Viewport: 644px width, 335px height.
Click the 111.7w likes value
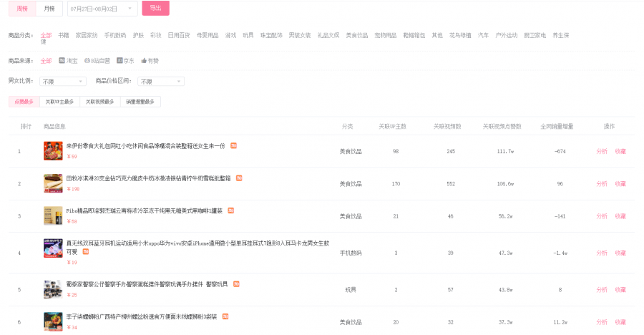[506, 151]
